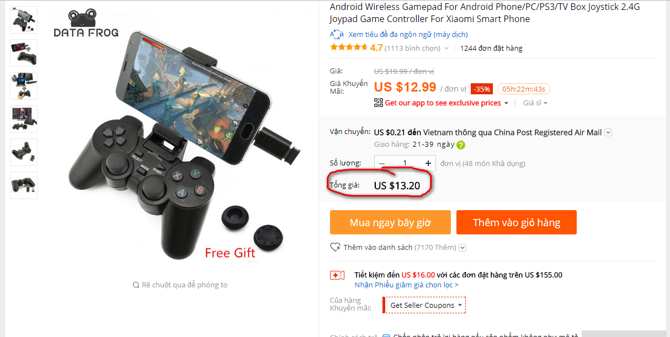The height and width of the screenshot is (337, 670).
Task: Click the QR code icon for app prices
Action: (378, 103)
